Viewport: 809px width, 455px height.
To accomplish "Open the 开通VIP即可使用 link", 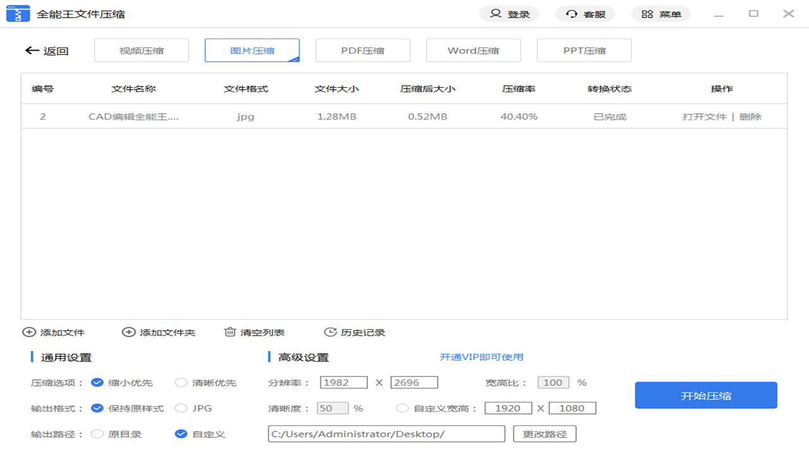I will tap(482, 357).
